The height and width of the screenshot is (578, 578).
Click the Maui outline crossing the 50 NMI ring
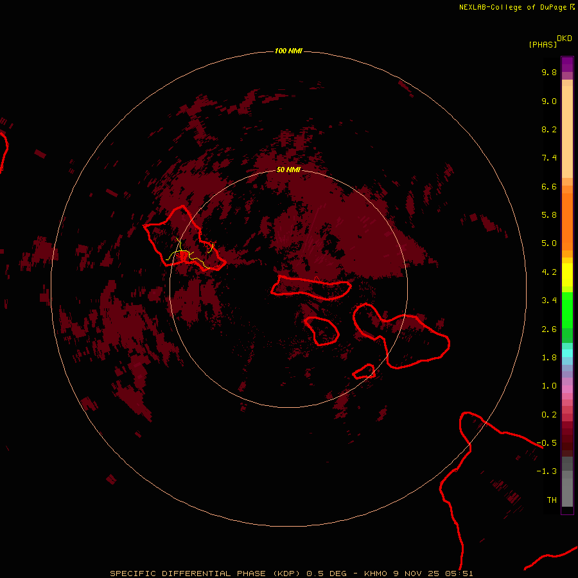click(x=401, y=335)
